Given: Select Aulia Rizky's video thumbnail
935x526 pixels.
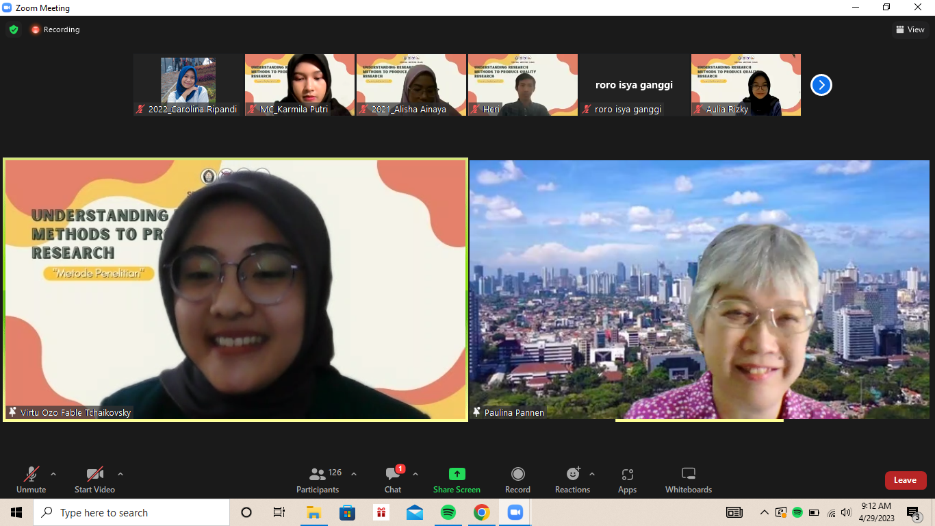Looking at the screenshot, I should 746,85.
